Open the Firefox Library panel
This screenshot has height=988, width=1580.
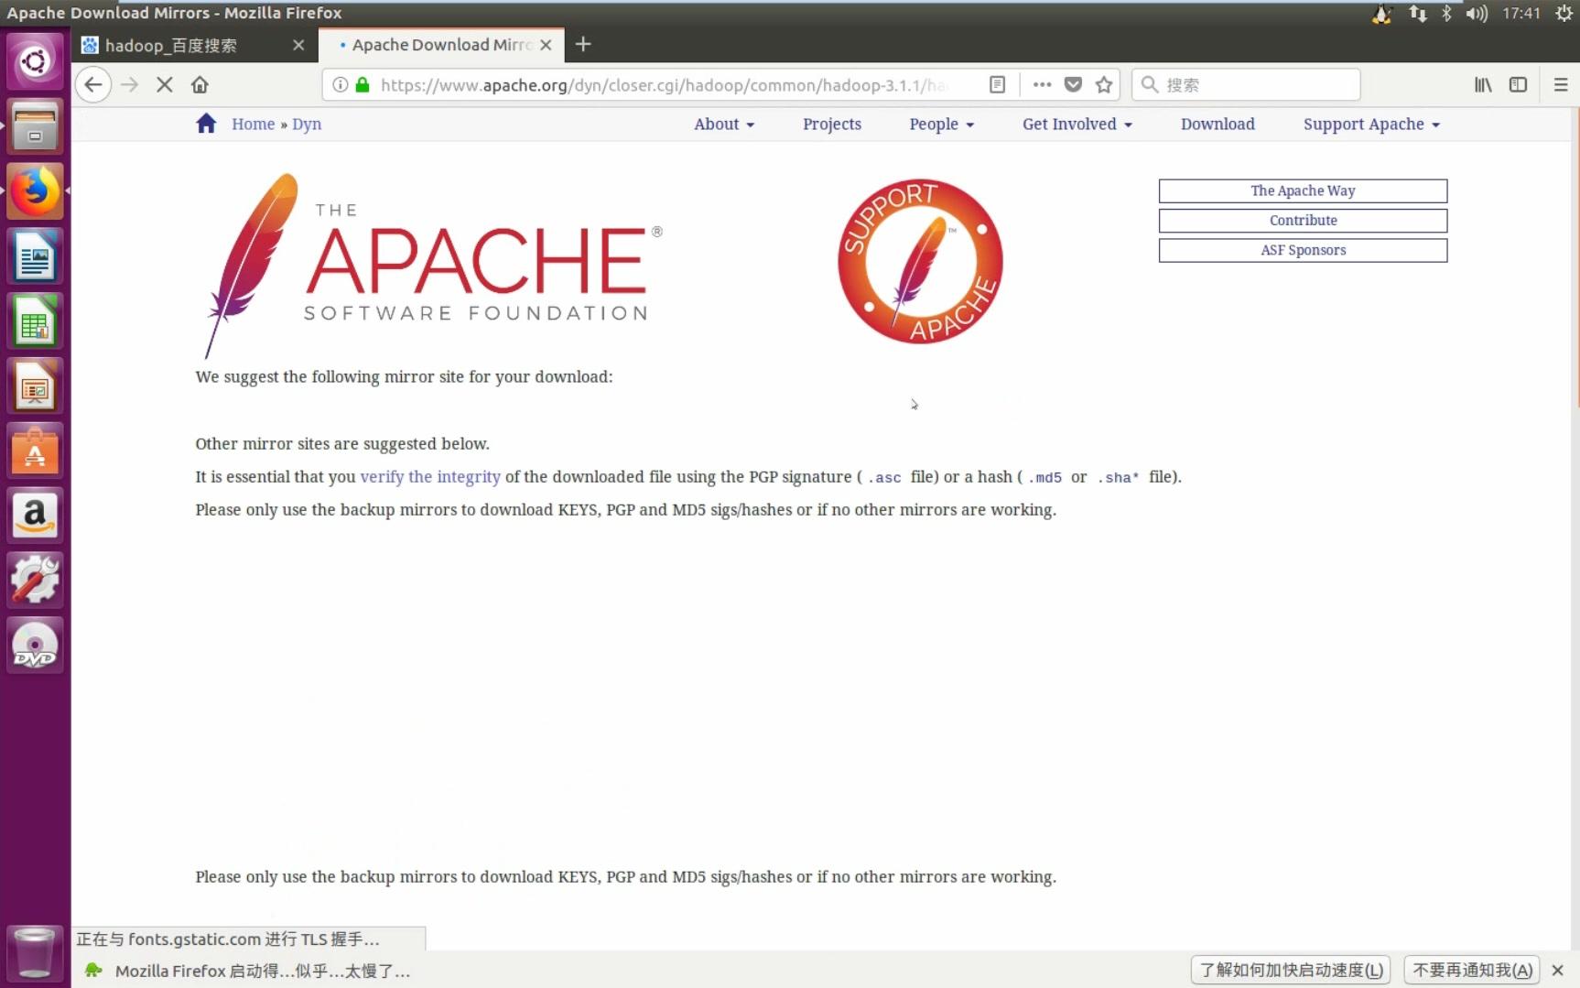(1482, 84)
